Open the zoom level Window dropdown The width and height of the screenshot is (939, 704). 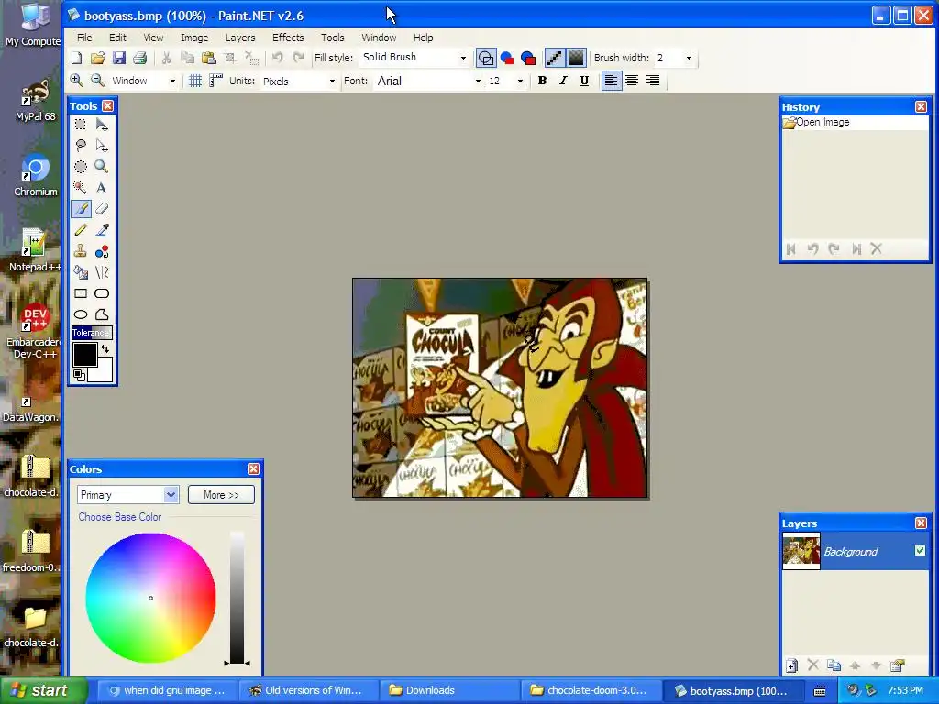click(172, 81)
